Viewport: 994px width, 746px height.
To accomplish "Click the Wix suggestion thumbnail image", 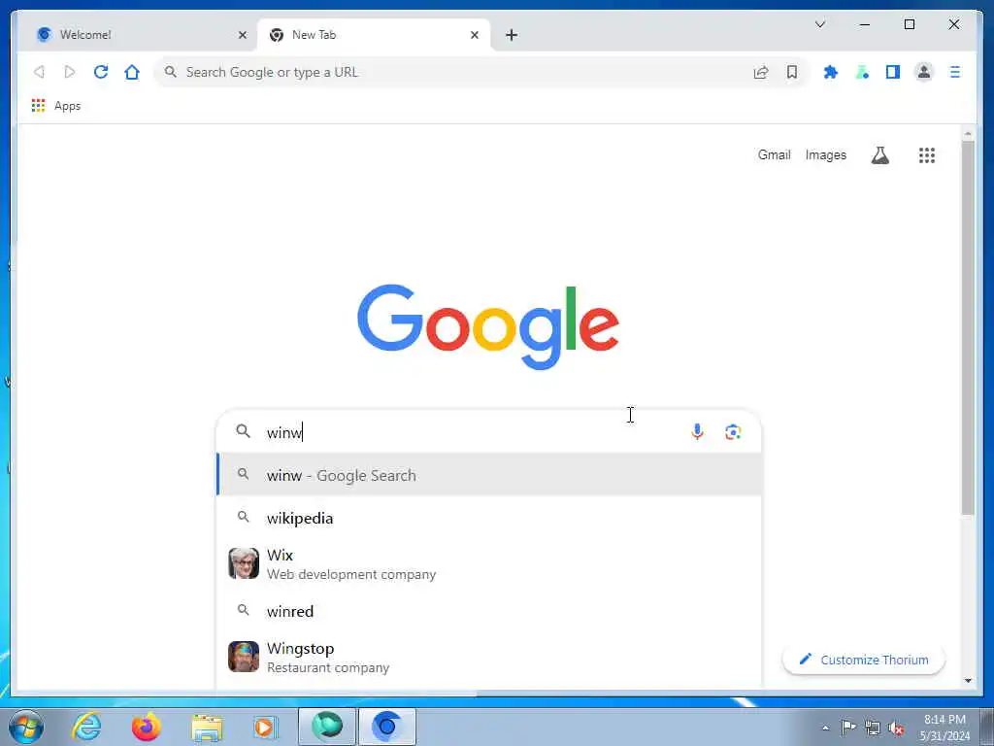I will [x=244, y=563].
